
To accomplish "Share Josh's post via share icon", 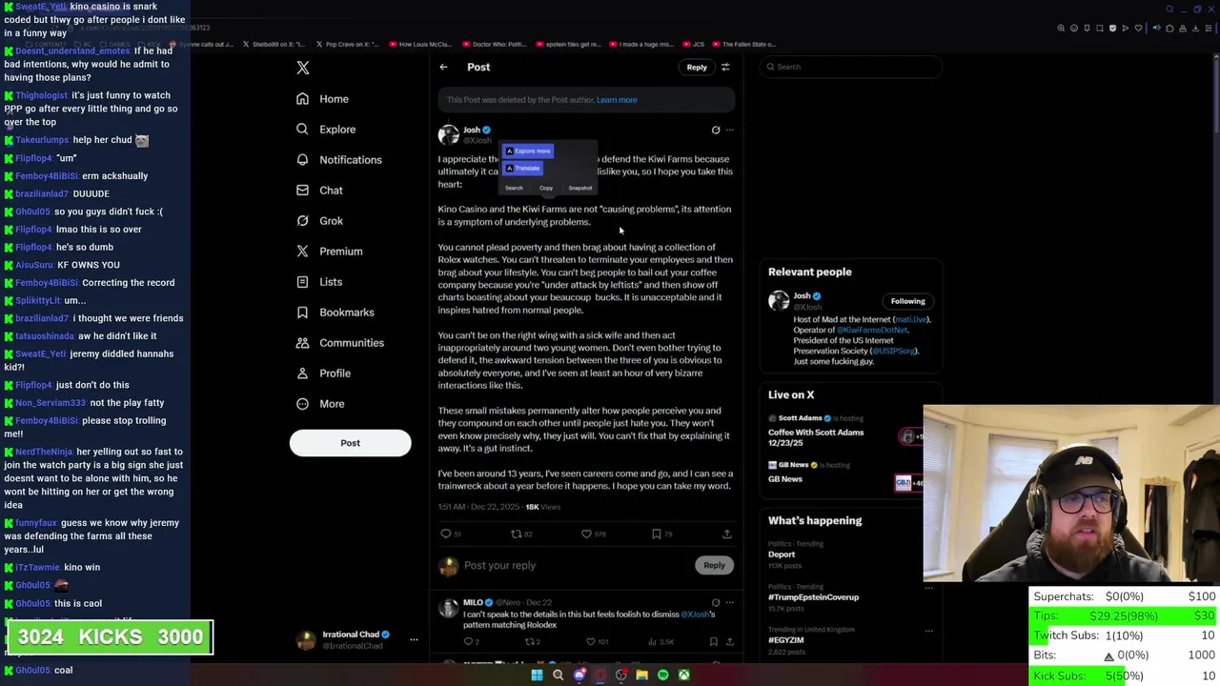I will (x=726, y=535).
